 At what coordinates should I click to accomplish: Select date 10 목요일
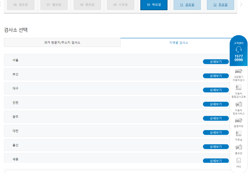tap(154, 5)
